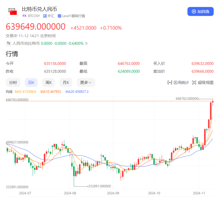Click the currency swap arrows icon
219x198 pixels.
point(9,44)
